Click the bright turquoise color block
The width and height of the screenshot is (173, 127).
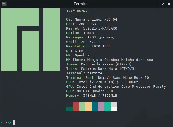pos(108,107)
